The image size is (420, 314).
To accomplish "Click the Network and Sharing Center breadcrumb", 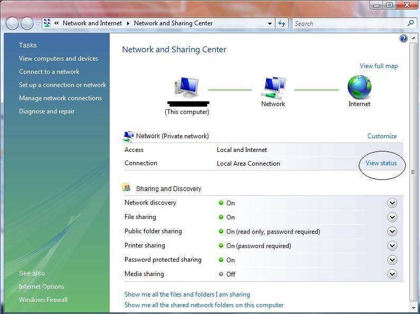I will point(173,23).
